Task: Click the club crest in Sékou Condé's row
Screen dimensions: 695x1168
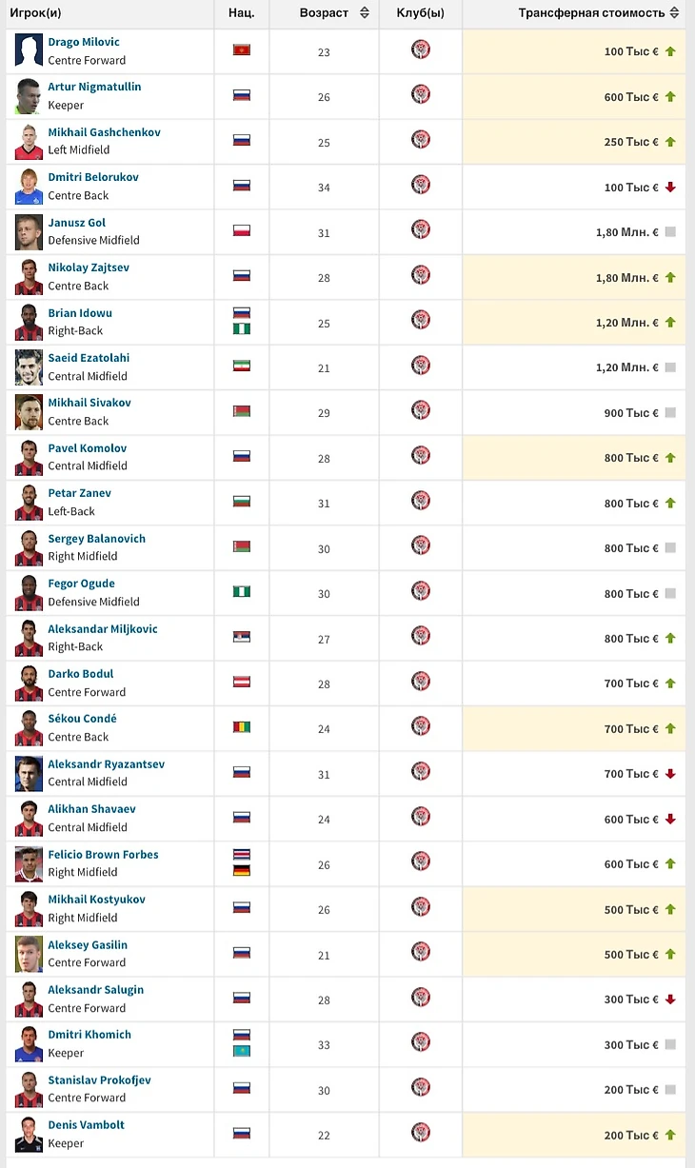Action: [421, 726]
